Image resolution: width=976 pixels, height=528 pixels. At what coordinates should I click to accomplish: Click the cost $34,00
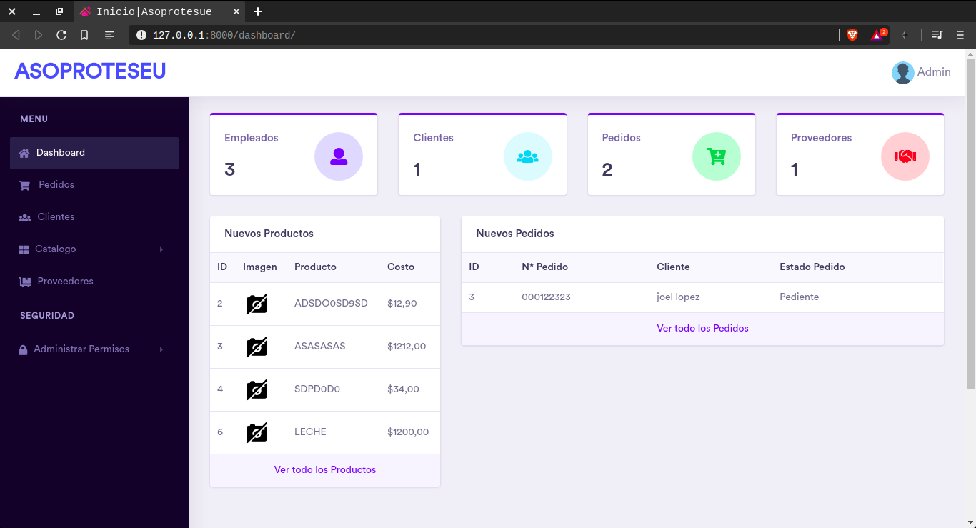tap(403, 389)
